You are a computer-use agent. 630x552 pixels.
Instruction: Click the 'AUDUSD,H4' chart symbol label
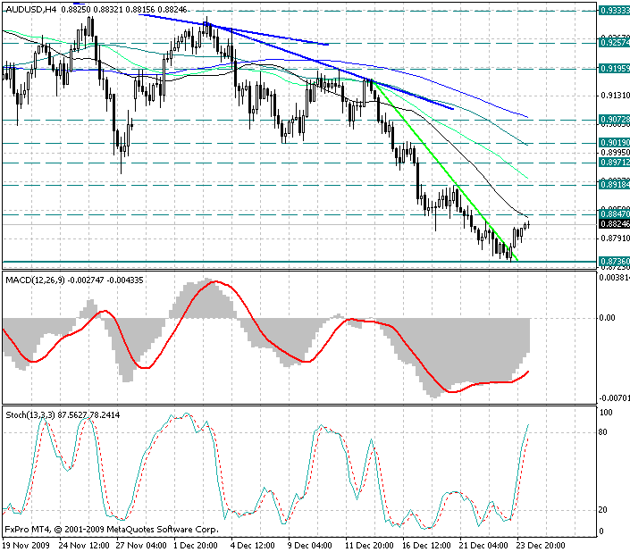pos(31,9)
